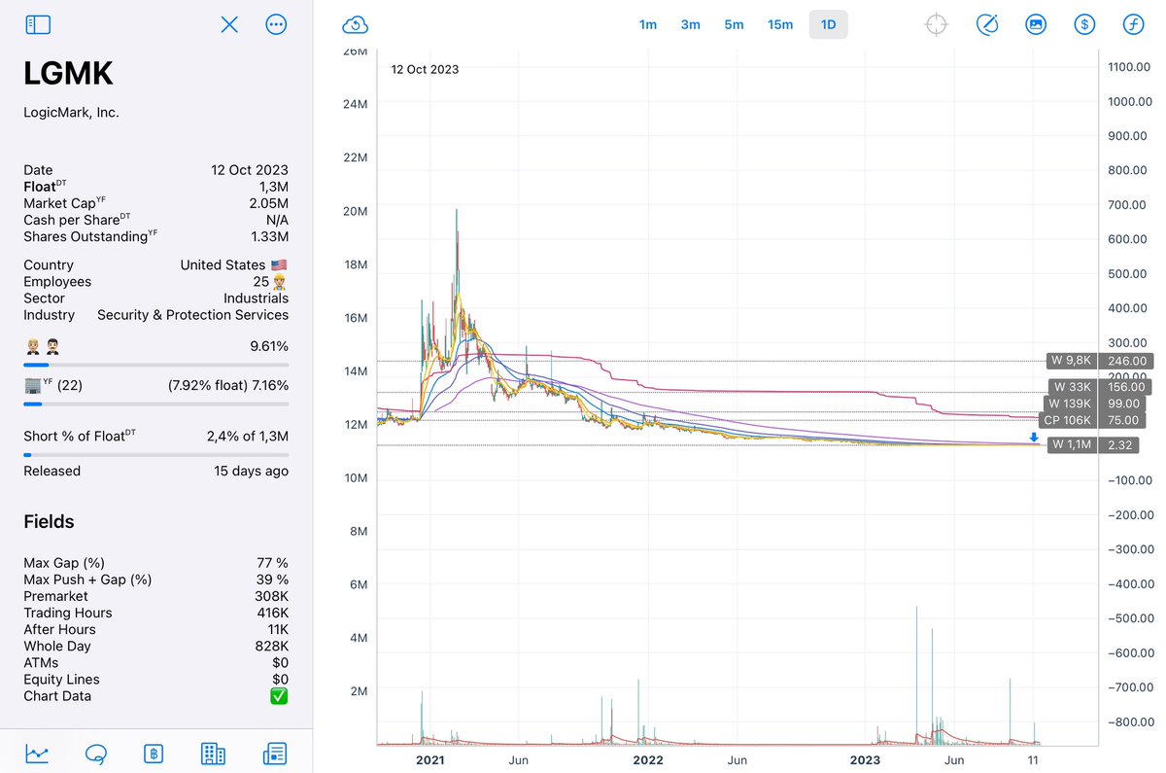
Task: Click the LogicMark, Inc. company name
Action: pos(71,113)
